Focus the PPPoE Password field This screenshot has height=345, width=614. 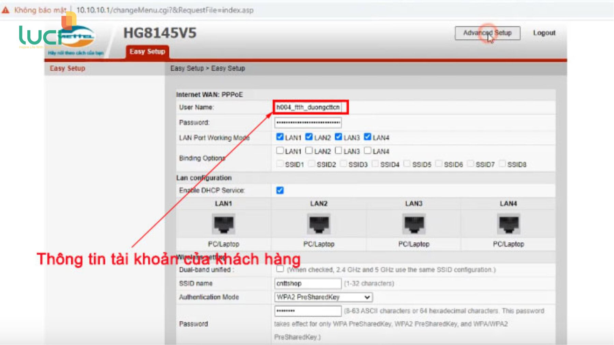coord(308,123)
